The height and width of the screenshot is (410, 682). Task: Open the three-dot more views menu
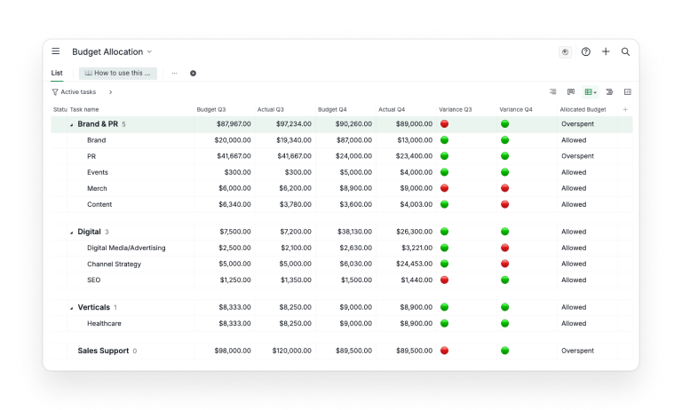click(x=174, y=73)
